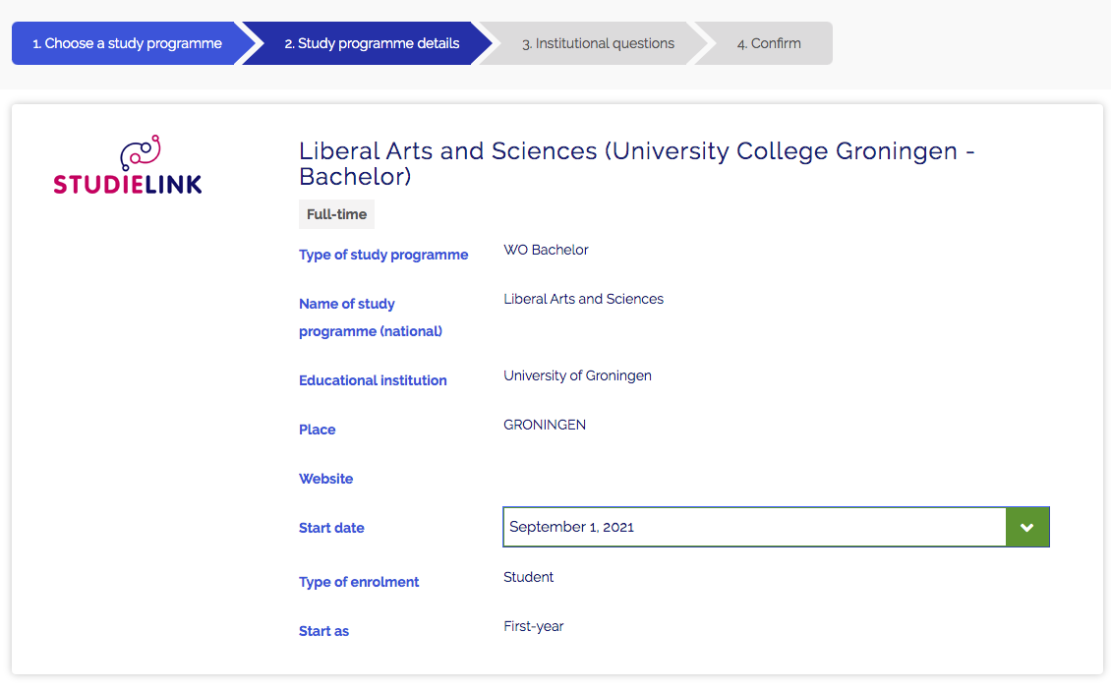The height and width of the screenshot is (690, 1111).
Task: Click the Start as label
Action: (323, 631)
